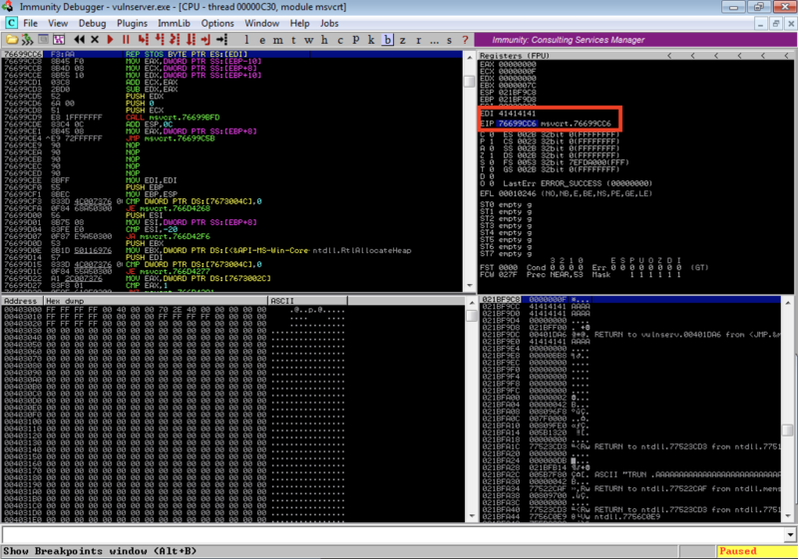Click the LastErr ERROR_SUCCESS line
The width and height of the screenshot is (798, 559).
[578, 183]
